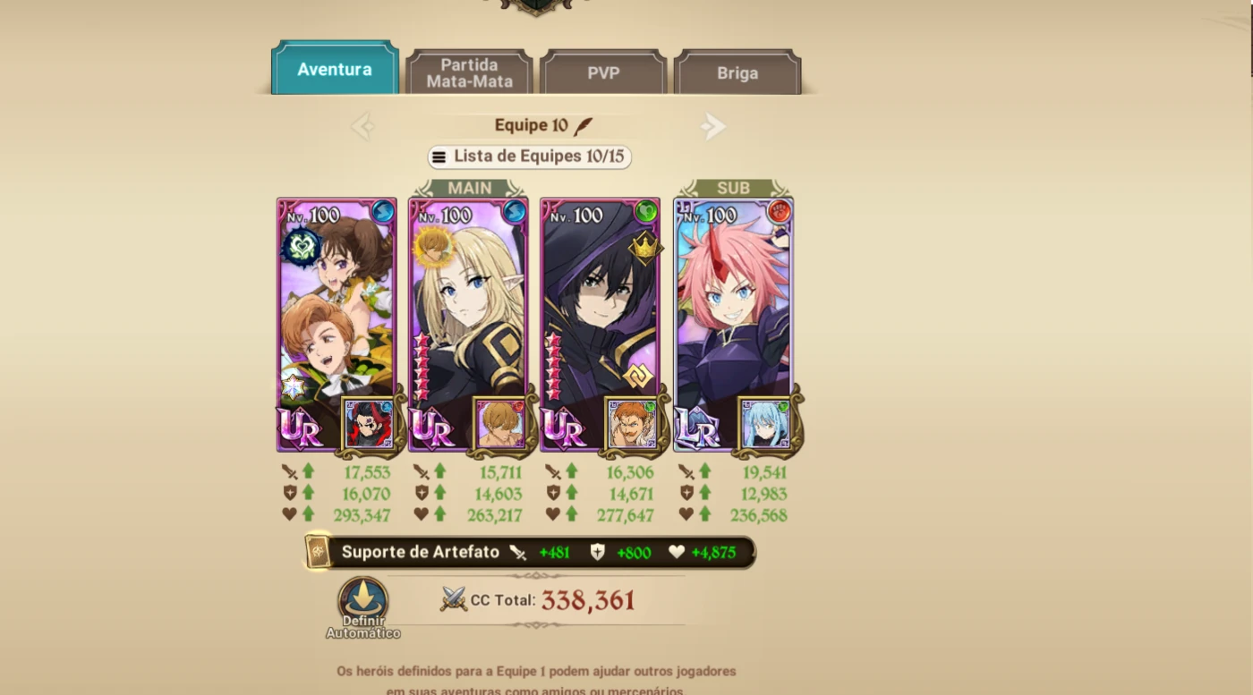Click the Suporte de Artefato bar
This screenshot has width=1253, height=695.
point(531,552)
